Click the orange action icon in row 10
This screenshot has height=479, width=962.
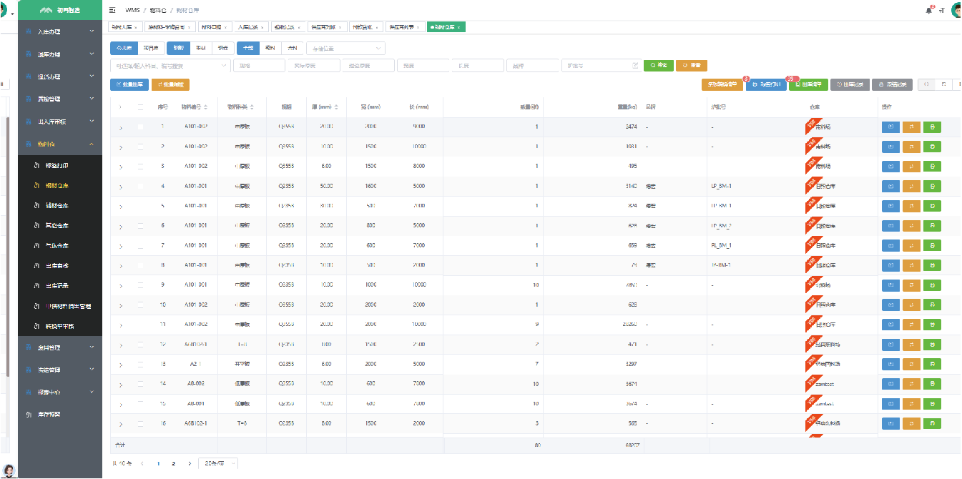[911, 305]
